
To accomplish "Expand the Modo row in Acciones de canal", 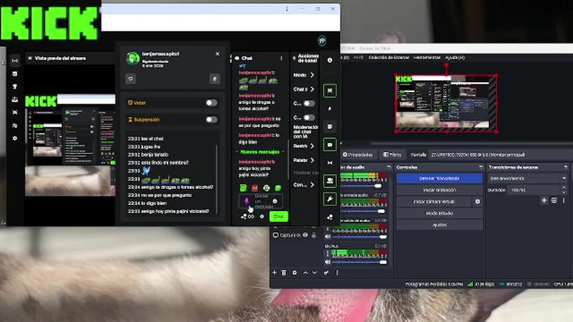I will pos(304,75).
